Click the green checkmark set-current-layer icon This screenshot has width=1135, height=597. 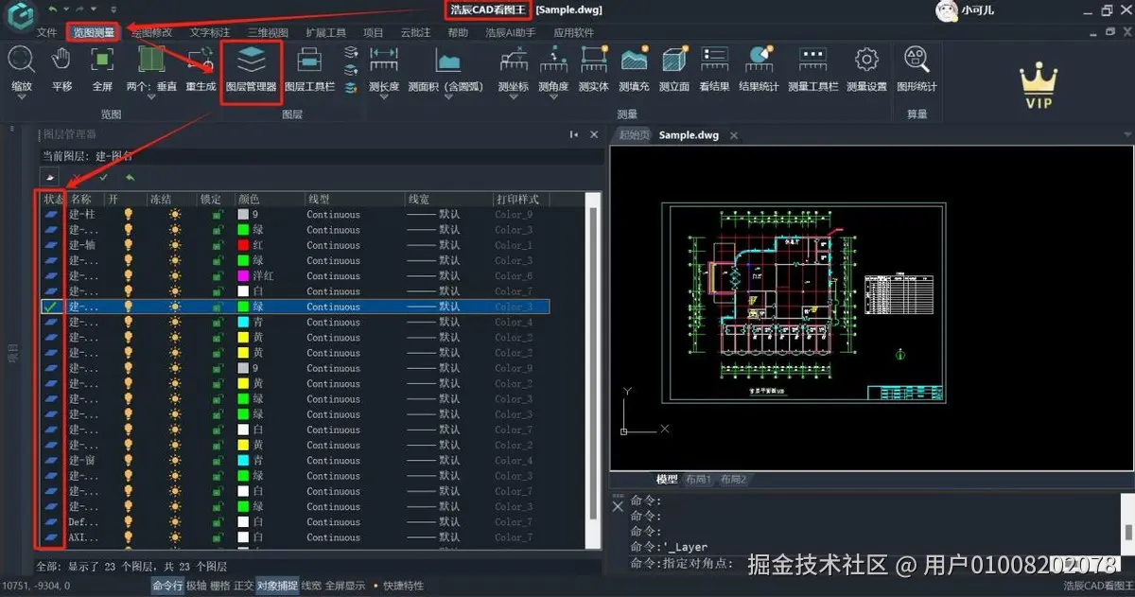click(104, 177)
